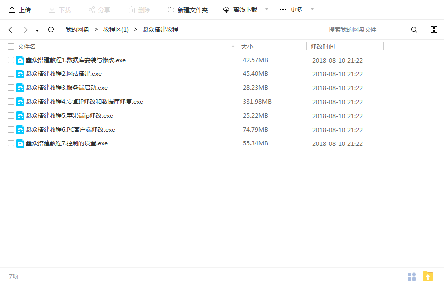Check box for 教程4.安卓IP修改和数据库修复.exe
Image resolution: width=444 pixels, height=284 pixels.
coord(11,101)
